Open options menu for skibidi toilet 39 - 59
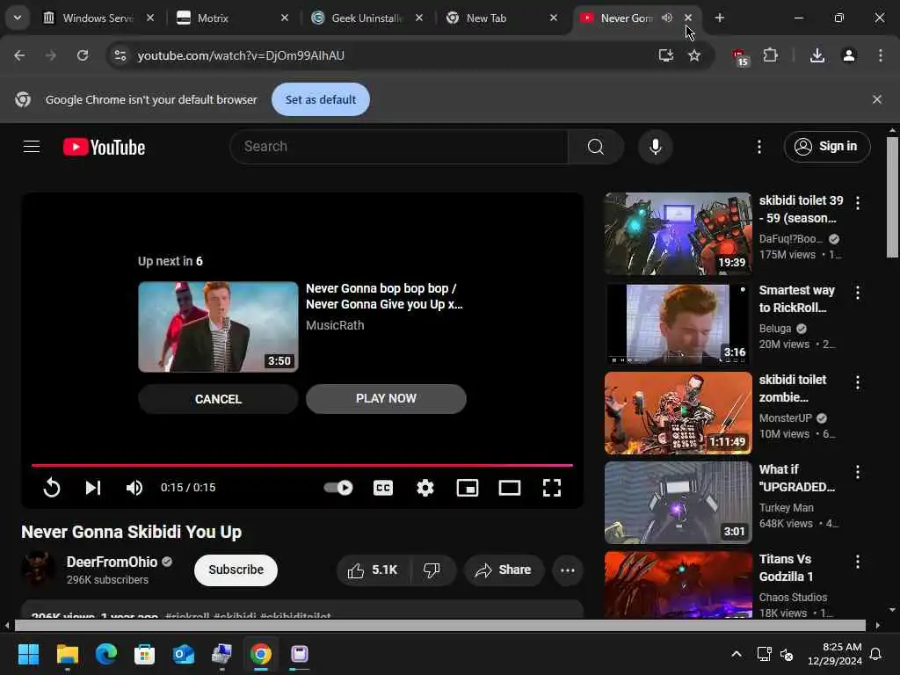The width and height of the screenshot is (900, 675). click(x=858, y=203)
